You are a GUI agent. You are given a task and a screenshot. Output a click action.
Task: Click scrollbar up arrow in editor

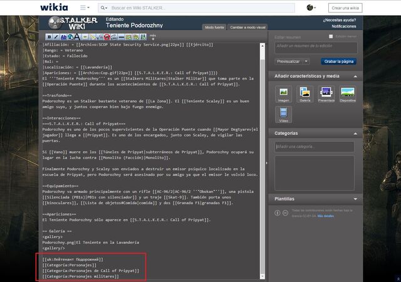point(263,46)
